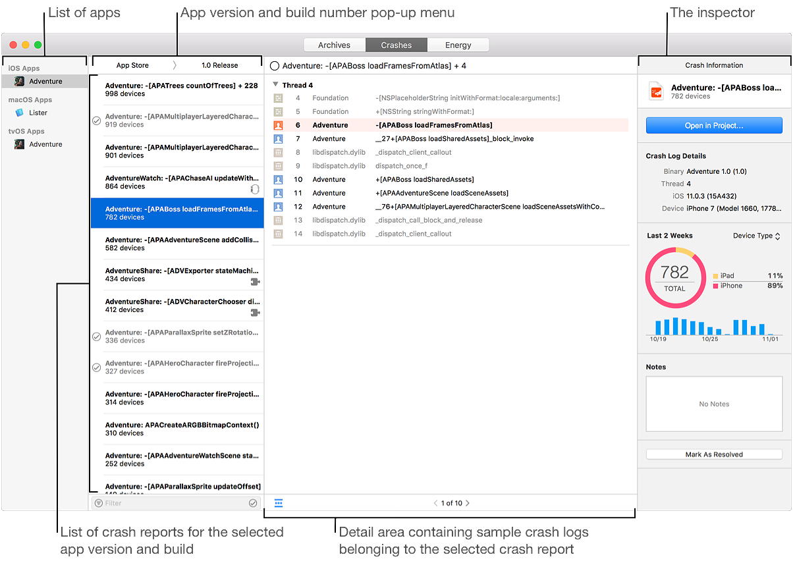
Task: Click the library icon for stack frame 9
Action: tap(278, 166)
